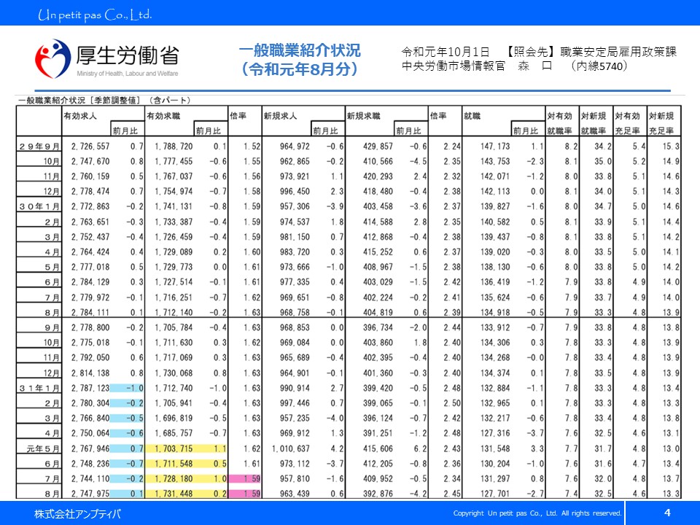Screen dimensions: 700x525
Task: Click the row label "31年1月"
Action: (x=39, y=389)
